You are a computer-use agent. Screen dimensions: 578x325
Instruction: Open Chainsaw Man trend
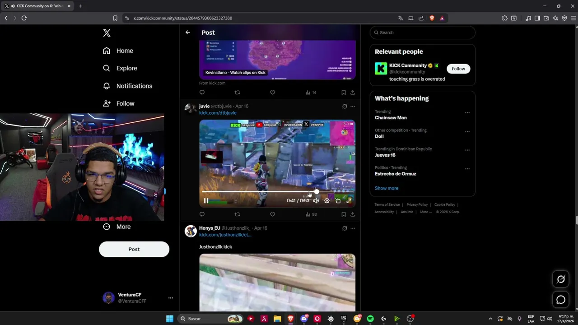391,118
